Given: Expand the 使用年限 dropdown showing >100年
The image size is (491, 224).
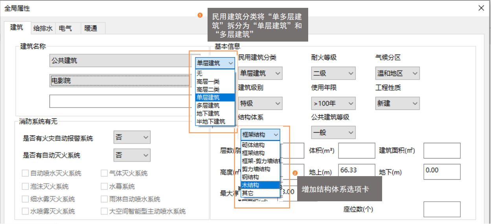Looking at the screenshot, I should [333, 103].
